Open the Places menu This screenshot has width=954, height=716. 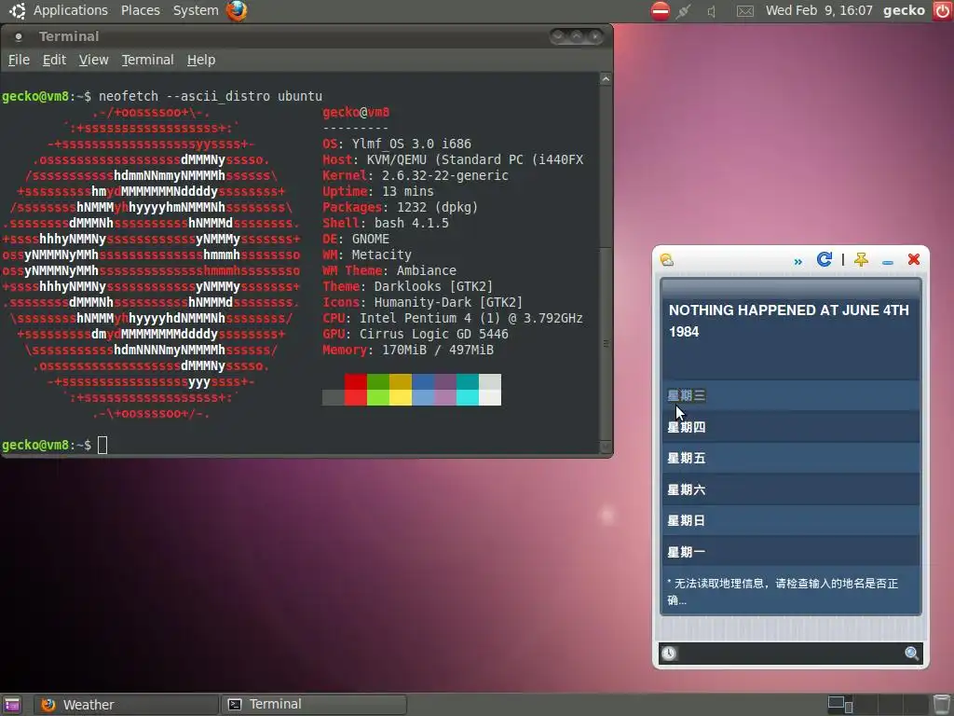[x=140, y=10]
